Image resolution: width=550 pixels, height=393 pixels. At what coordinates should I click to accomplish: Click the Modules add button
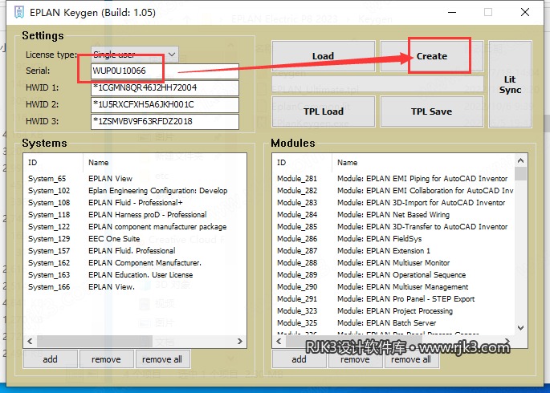[299, 359]
